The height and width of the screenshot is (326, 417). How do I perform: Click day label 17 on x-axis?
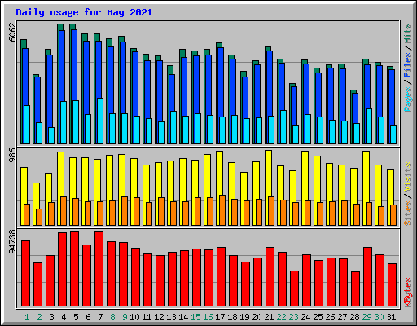(220, 317)
